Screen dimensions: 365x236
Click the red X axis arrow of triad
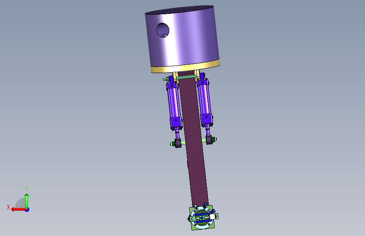pos(18,210)
